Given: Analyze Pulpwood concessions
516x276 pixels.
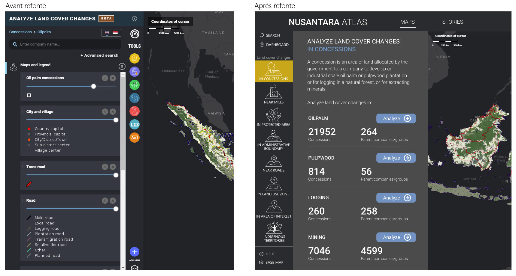Looking at the screenshot, I should (x=396, y=158).
